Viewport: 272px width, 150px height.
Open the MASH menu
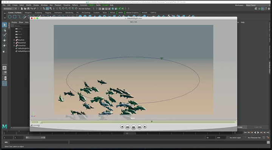point(91,5)
